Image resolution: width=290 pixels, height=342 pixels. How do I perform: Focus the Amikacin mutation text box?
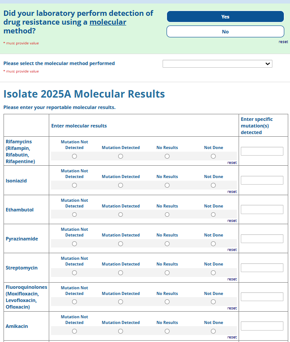(x=262, y=326)
